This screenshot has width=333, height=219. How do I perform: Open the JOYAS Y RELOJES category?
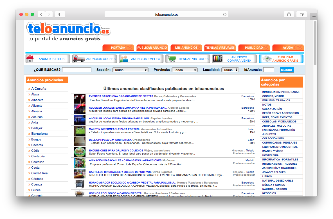[x=274, y=172]
